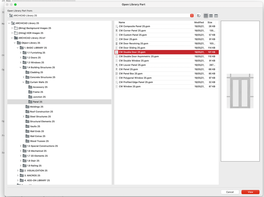264x197 pixels.
Task: Expand the [BImg] Background Images 25 folder
Action: click(12, 28)
